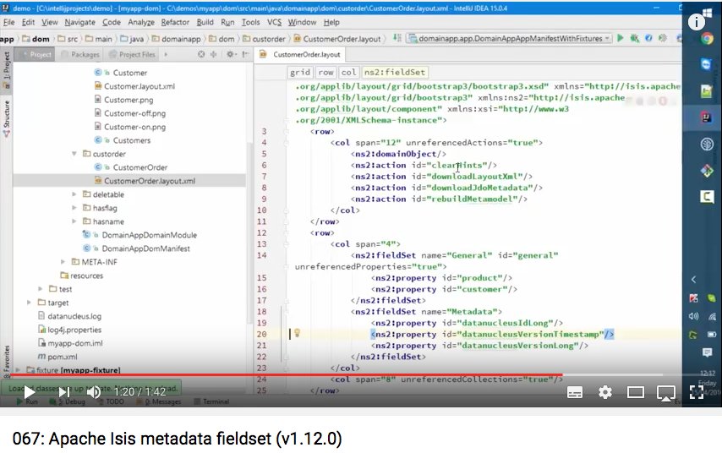Open the Build menu
This screenshot has height=453, width=722.
coord(205,22)
